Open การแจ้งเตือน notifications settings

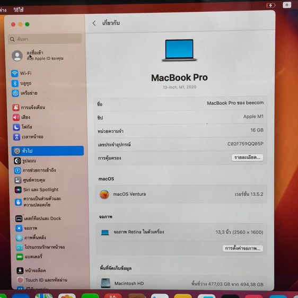[29, 108]
